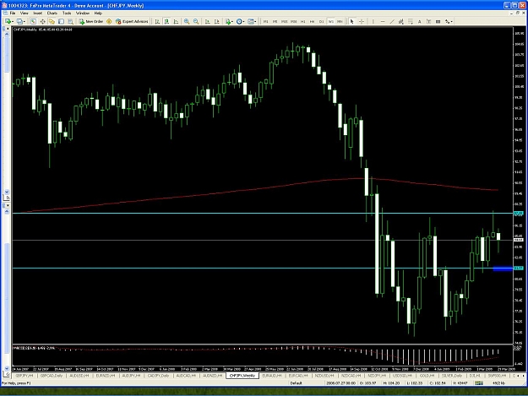Open the Arrows objects dropdown
Image resolution: width=528 pixels, height=396 pixels.
tap(449, 22)
